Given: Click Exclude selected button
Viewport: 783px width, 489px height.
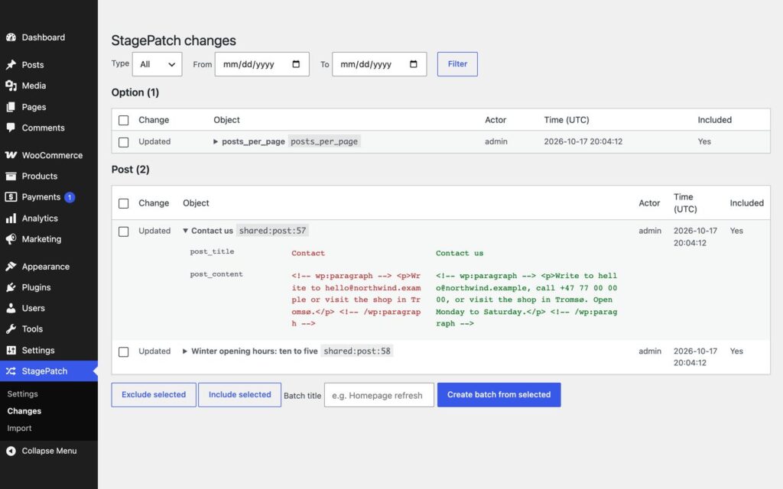Looking at the screenshot, I should (x=154, y=395).
